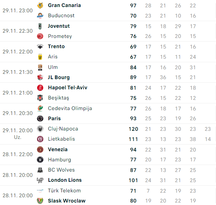Click the Gran Canaria team logo

[40, 5]
